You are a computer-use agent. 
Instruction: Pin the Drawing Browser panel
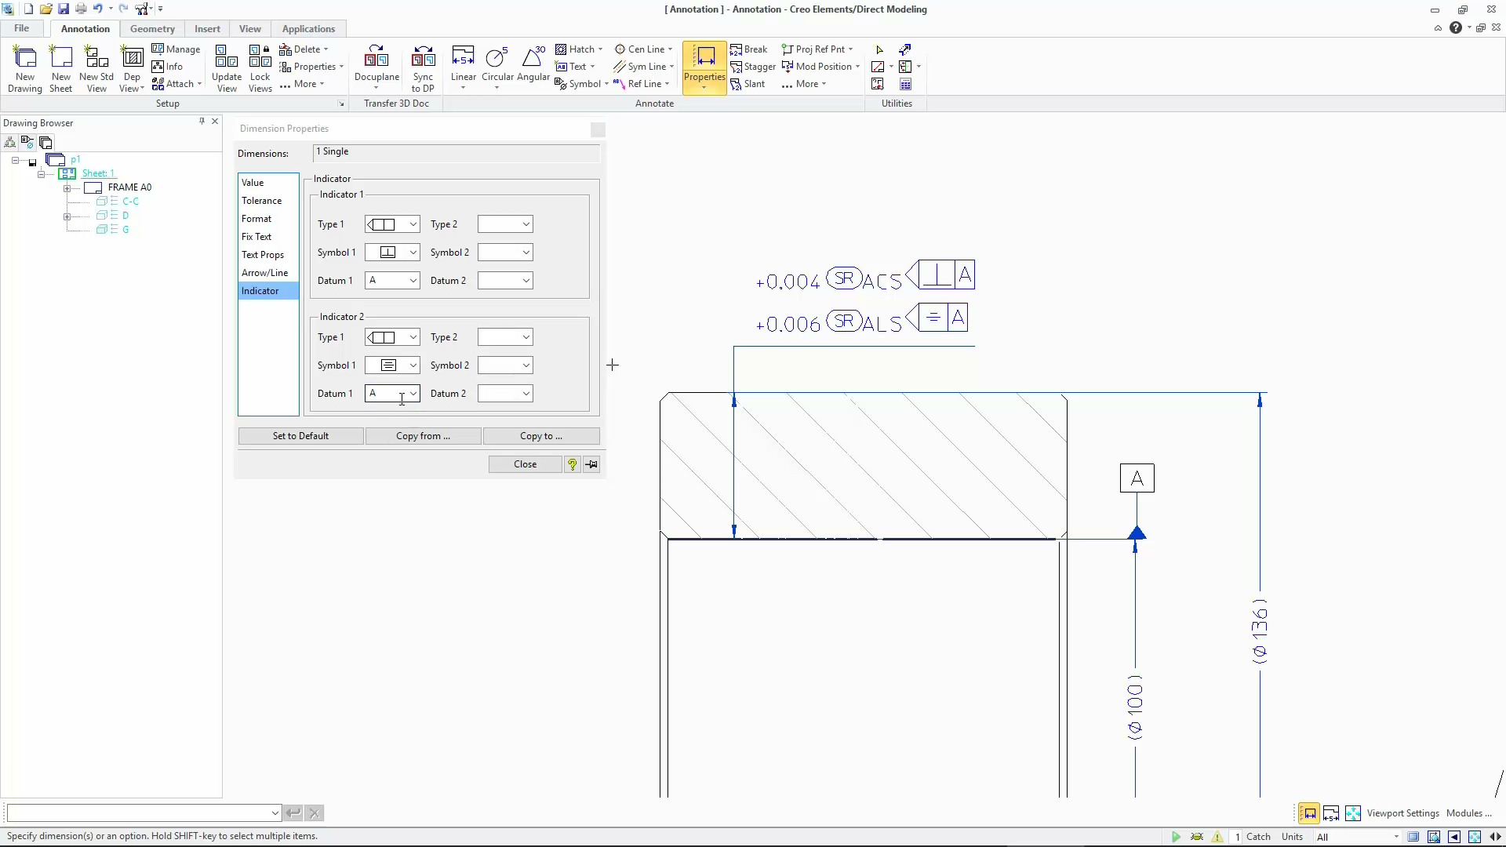click(202, 122)
